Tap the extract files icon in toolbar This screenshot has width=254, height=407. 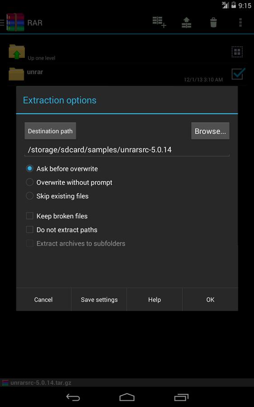pos(186,23)
